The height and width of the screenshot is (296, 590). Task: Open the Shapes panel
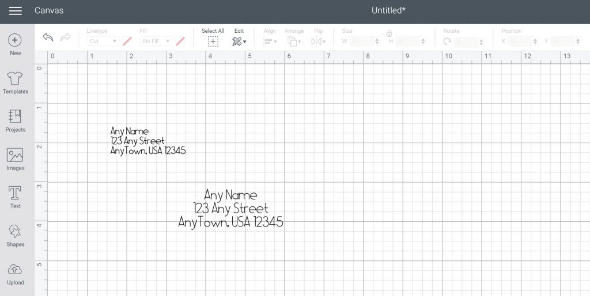tap(16, 232)
